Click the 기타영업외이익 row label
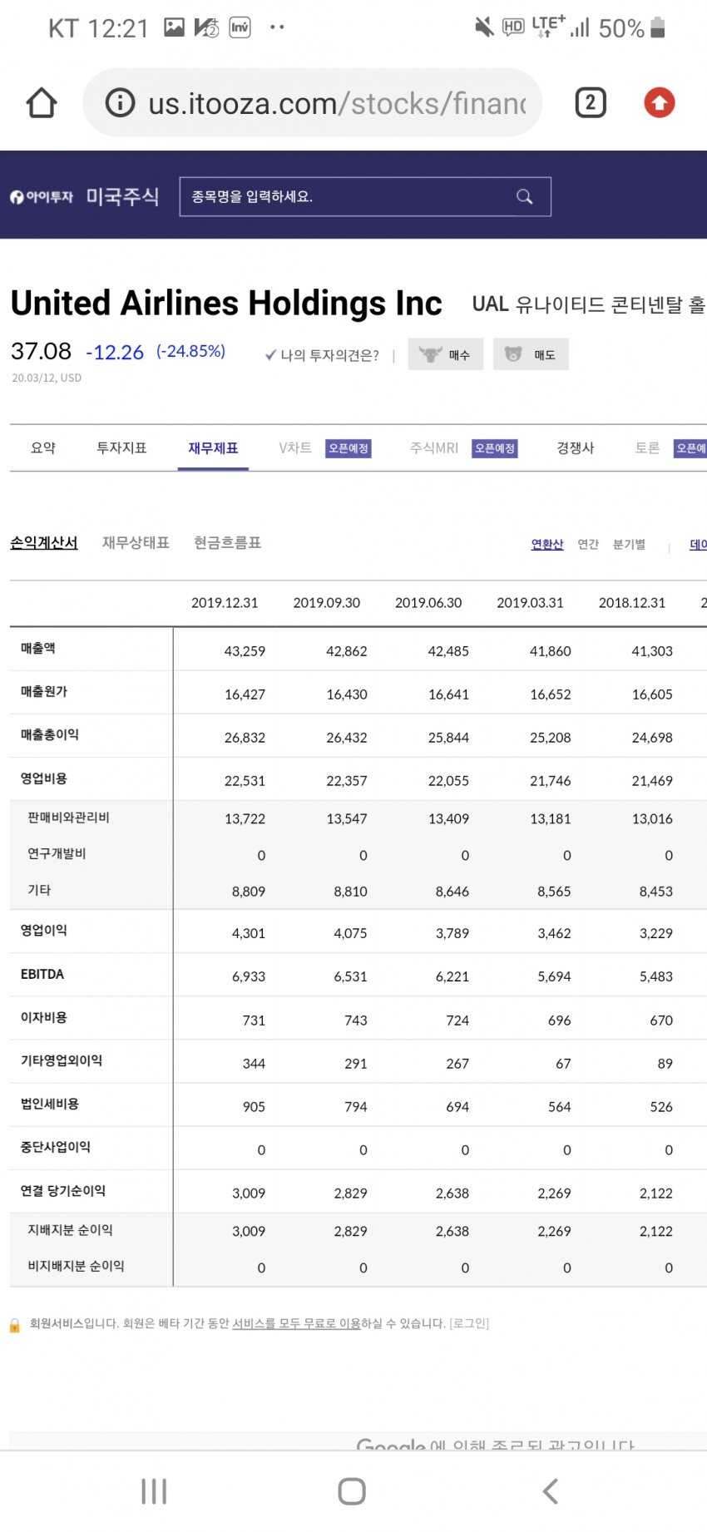The image size is (707, 1532). [62, 1060]
